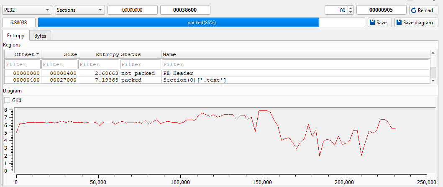Increment the 100 spinbox using the up arrow
443x187 pixels.
(x=351, y=8)
